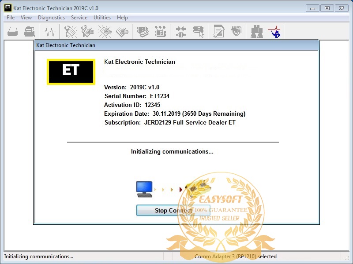353x264 pixels.
Task: Minimize the Kat Electronic Technician window
Action: click(x=312, y=8)
